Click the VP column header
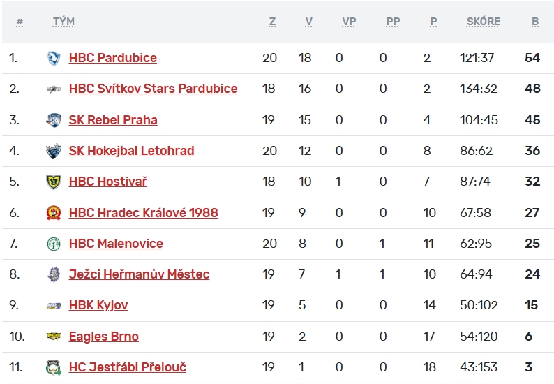The image size is (554, 384). coord(349,22)
